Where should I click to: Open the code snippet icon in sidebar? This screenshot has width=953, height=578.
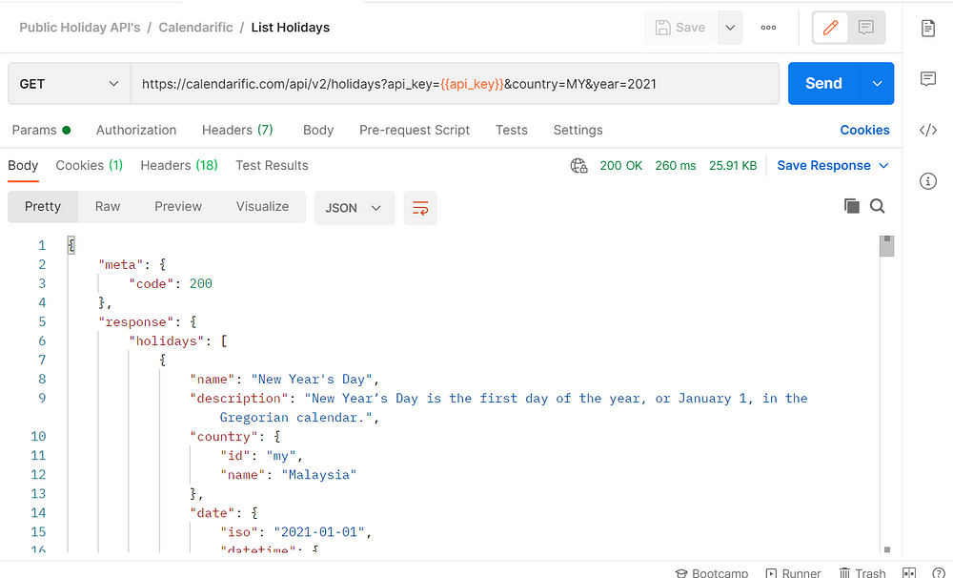point(927,131)
